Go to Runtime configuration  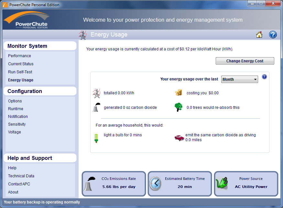[16, 109]
